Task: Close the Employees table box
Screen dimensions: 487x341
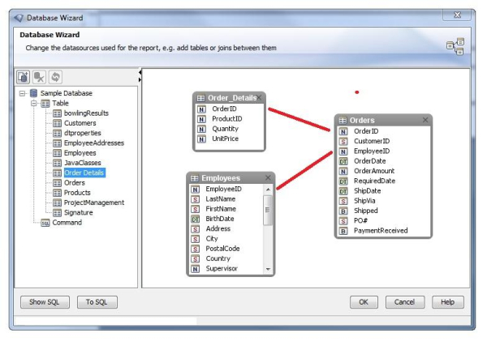Action: tap(267, 177)
